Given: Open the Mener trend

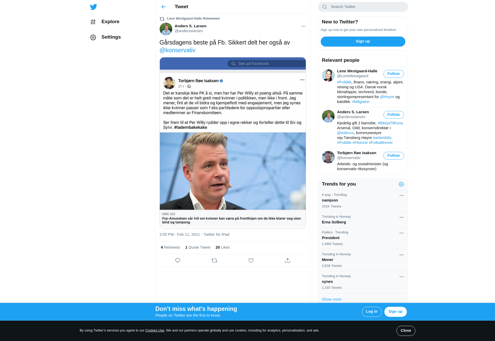Looking at the screenshot, I should (x=363, y=260).
